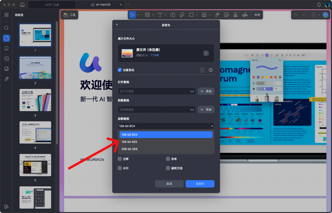
Task: Open the comments panel icon in sidebar
Action: (6, 59)
